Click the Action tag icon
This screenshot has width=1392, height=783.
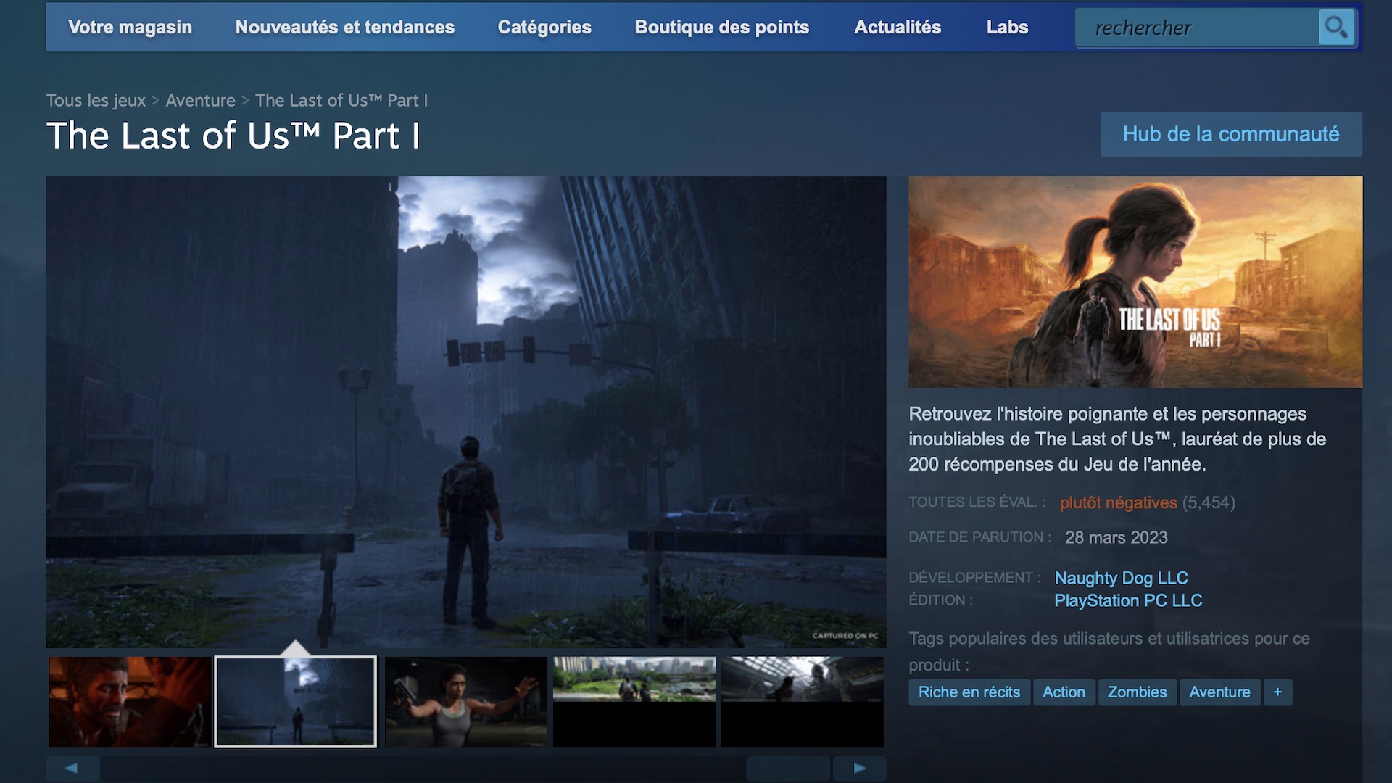[1063, 690]
